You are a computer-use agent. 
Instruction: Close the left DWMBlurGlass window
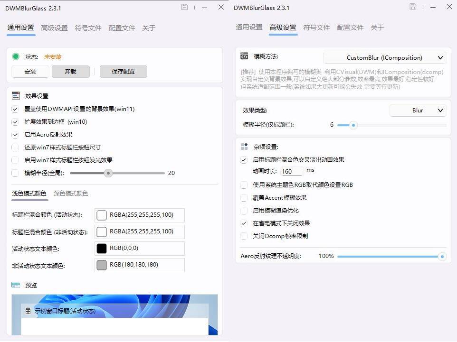221,7
